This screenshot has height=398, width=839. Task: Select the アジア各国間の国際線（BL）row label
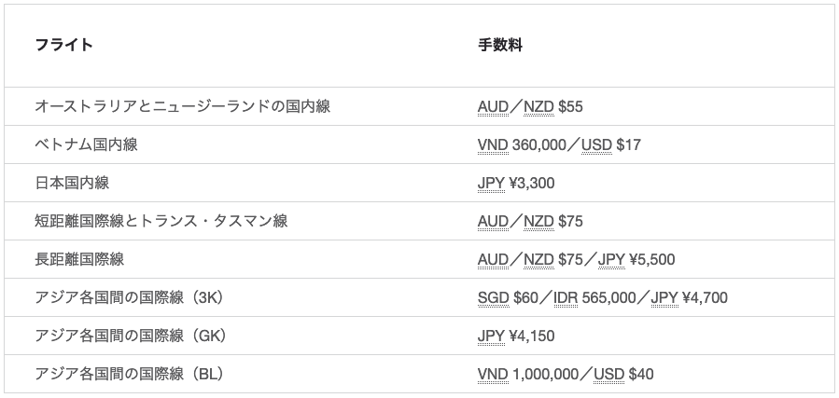click(131, 374)
